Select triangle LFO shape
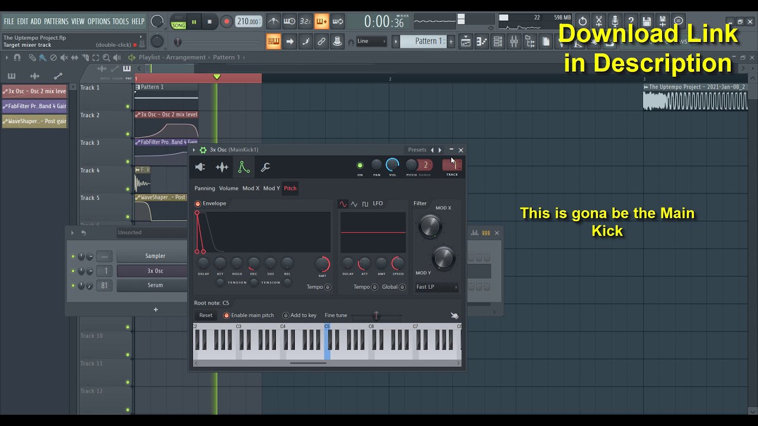Screen dimensions: 758x426 point(354,204)
